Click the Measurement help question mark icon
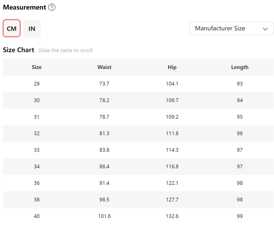Viewport: 274px width, 225px height. pyautogui.click(x=52, y=8)
